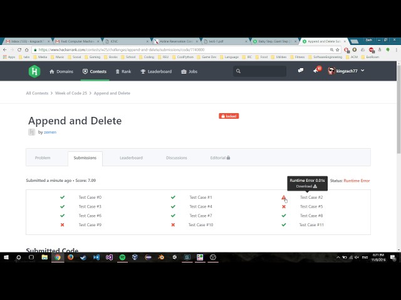Viewport: 401px width, 300px height.
Task: Show hidden system tray icons chevron
Action: click(x=338, y=257)
